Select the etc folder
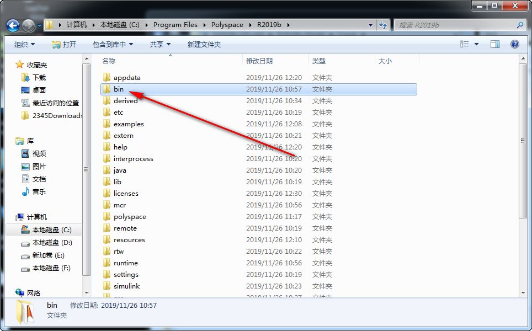Screen dimensions: 532x331 [x=118, y=112]
